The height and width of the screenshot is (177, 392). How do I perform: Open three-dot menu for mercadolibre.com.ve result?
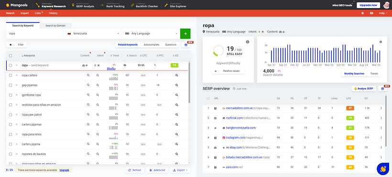coord(381,108)
